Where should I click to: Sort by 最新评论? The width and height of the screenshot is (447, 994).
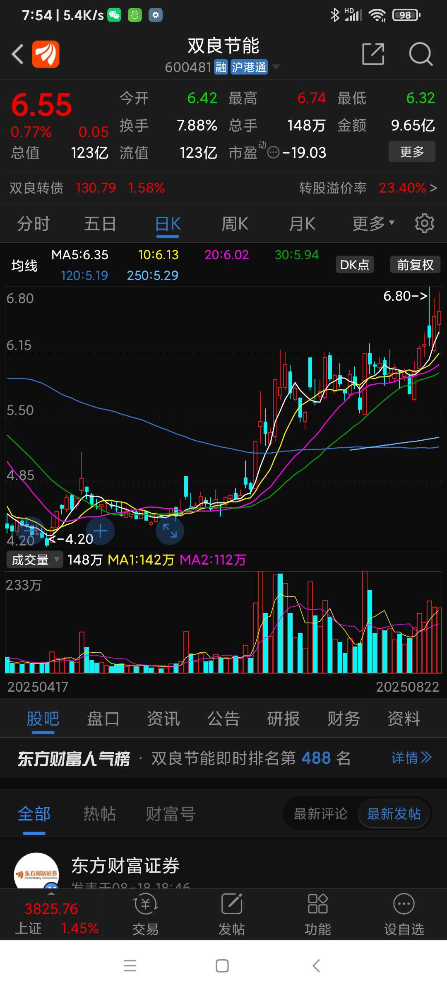(321, 814)
